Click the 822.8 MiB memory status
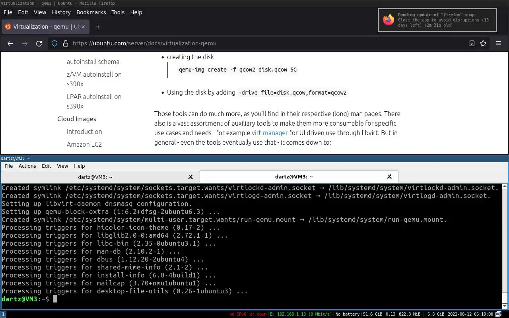Screen dimensions: 509x318 410,314
